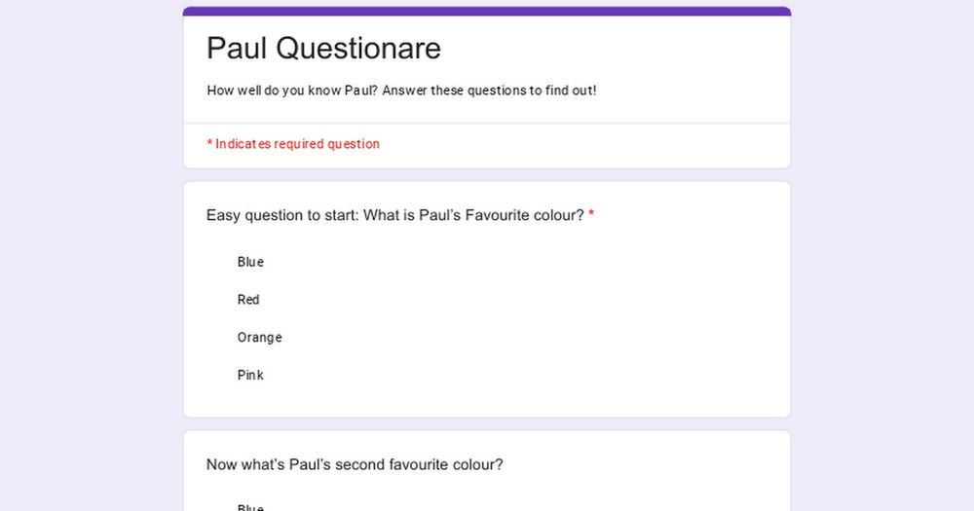The image size is (974, 511).
Task: Click 'Answer these questions to find out!' text
Action: (489, 91)
